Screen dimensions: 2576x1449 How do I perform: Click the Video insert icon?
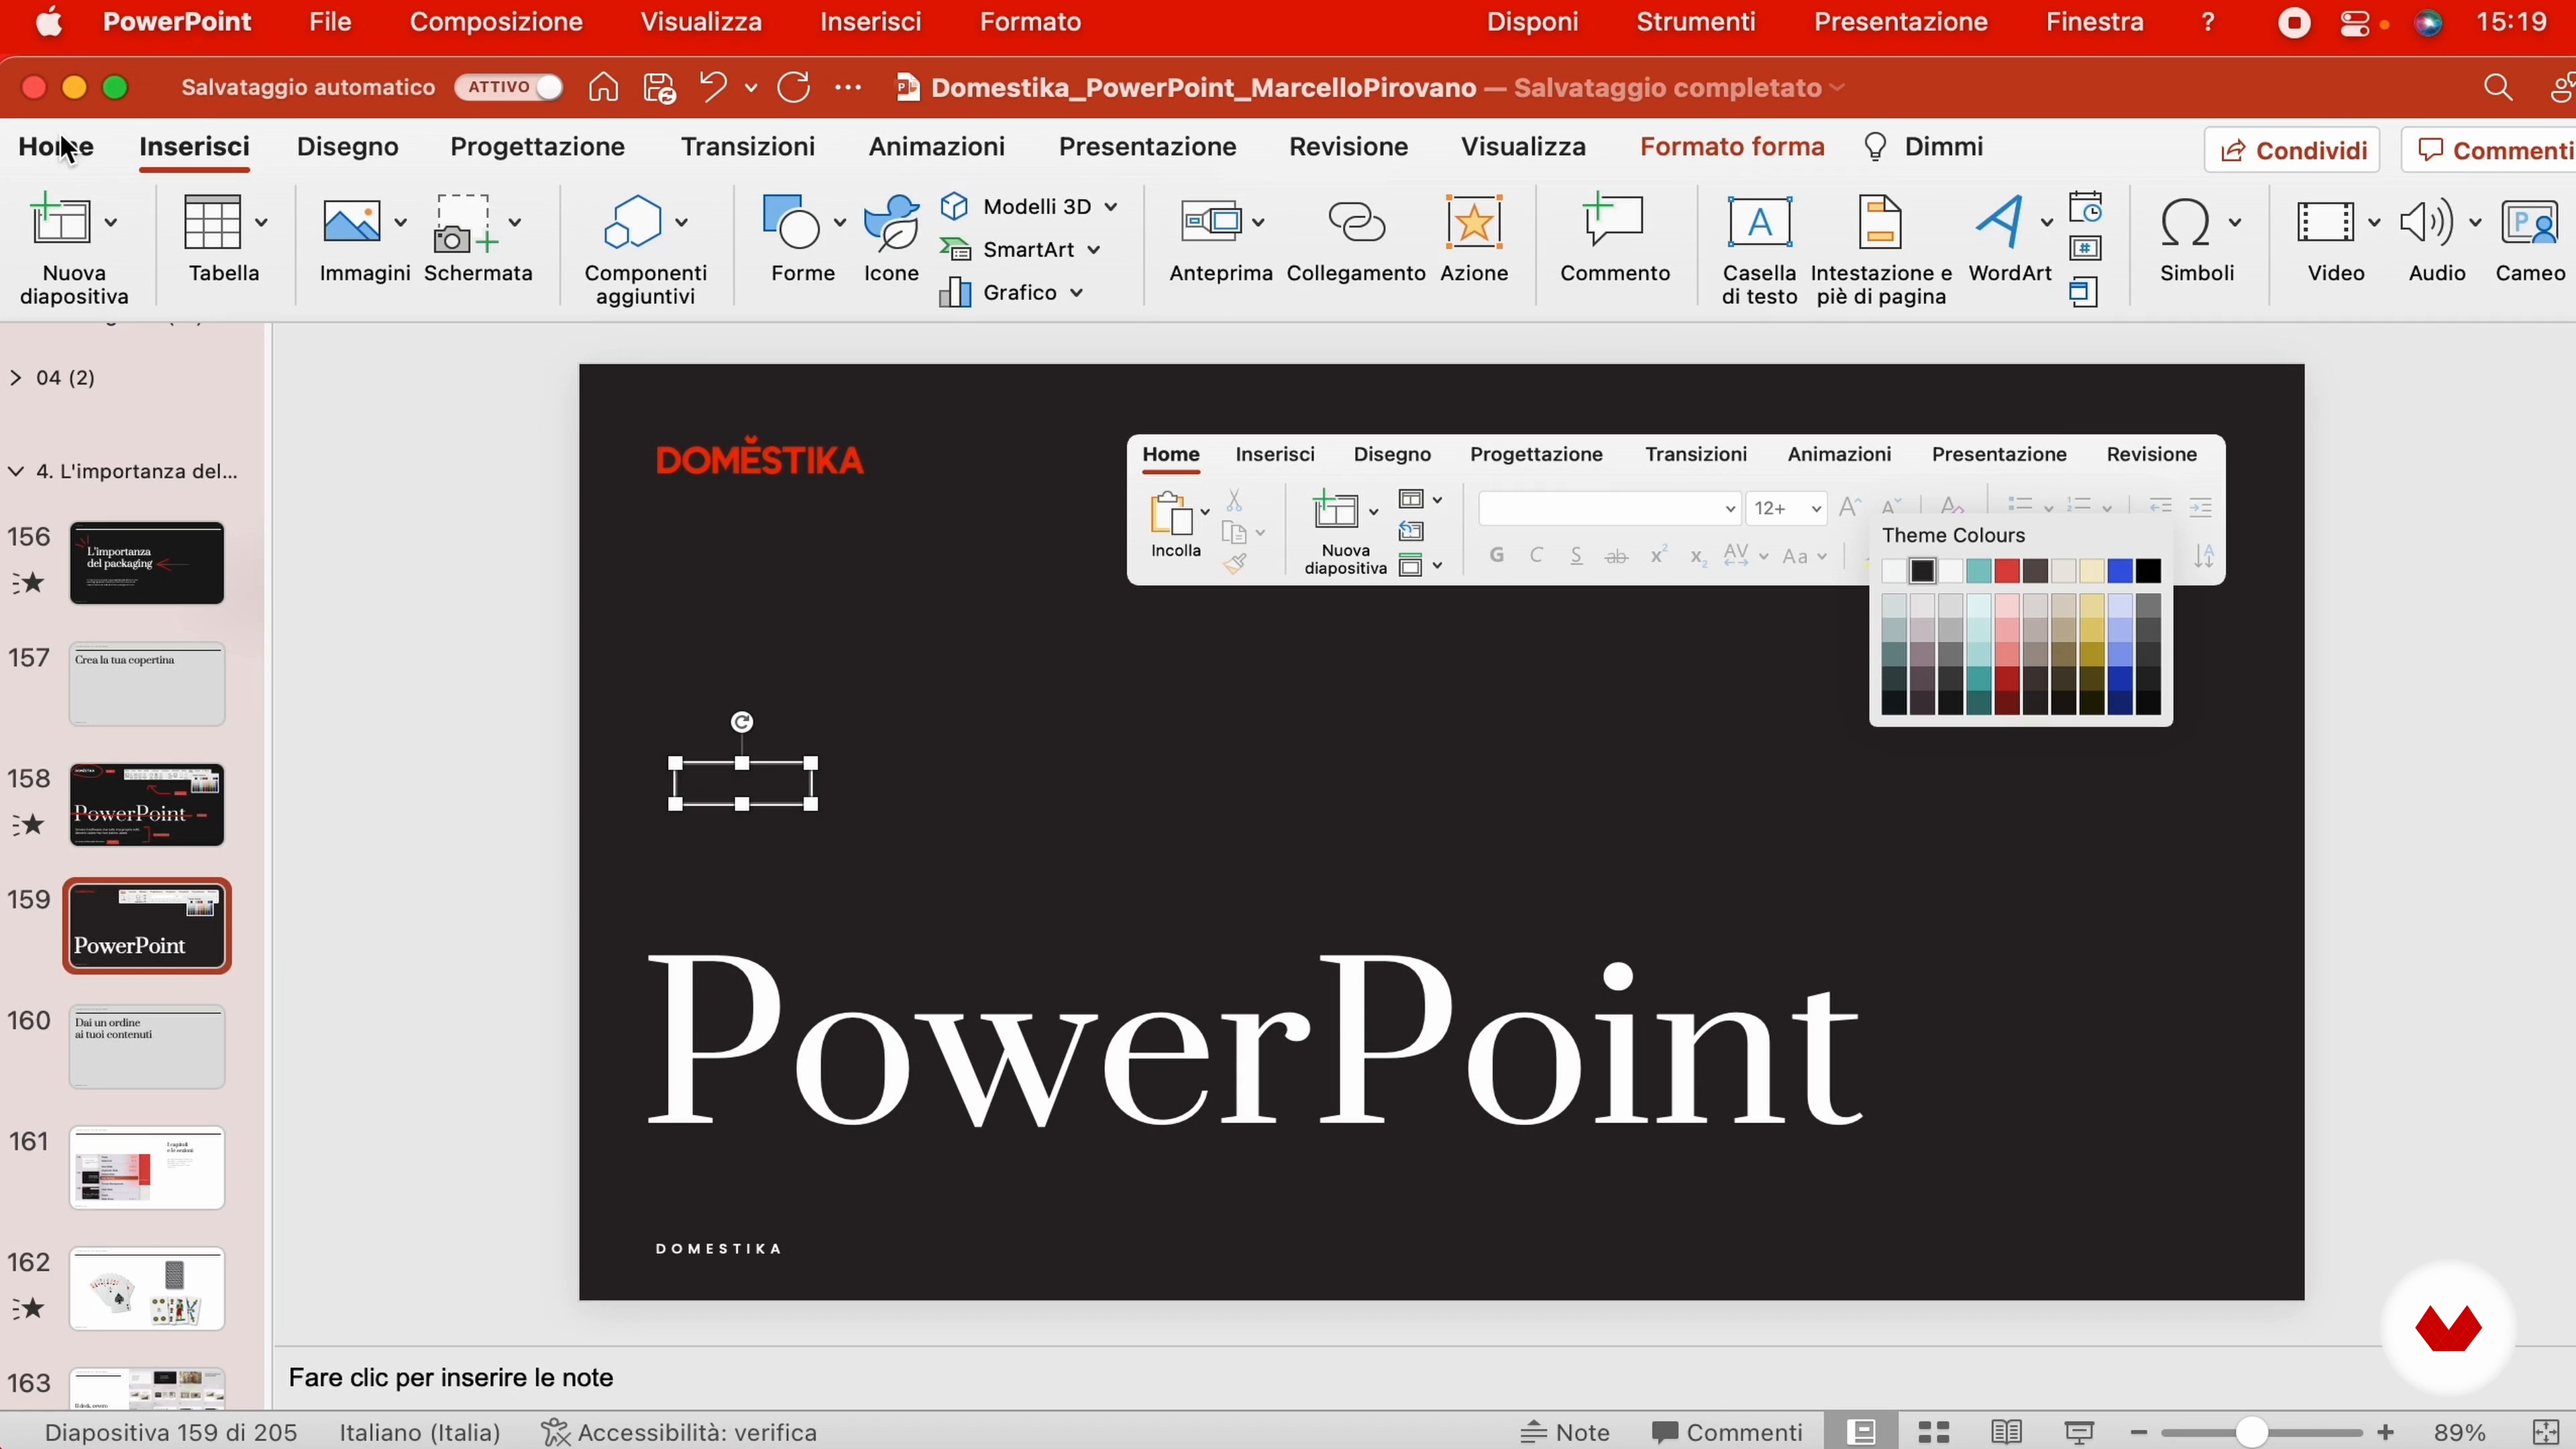(x=2324, y=222)
